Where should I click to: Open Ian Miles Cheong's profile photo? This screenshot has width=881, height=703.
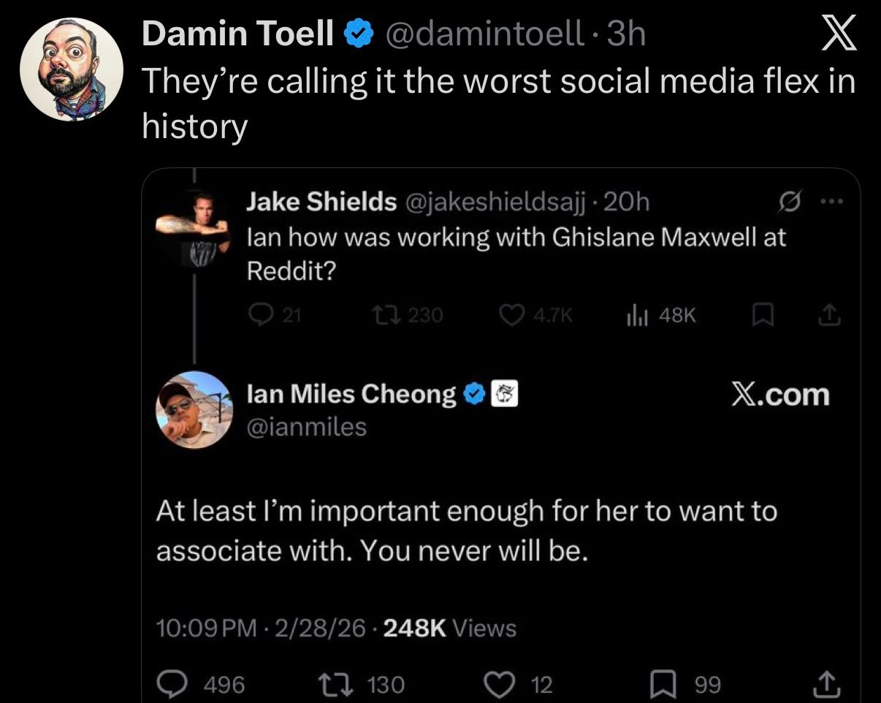click(x=194, y=409)
